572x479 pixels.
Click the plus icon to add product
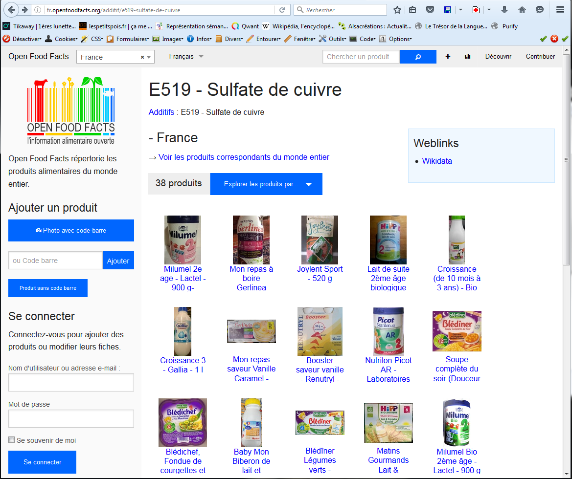click(448, 57)
